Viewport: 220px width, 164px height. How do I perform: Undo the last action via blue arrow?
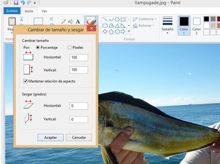(23, 2)
